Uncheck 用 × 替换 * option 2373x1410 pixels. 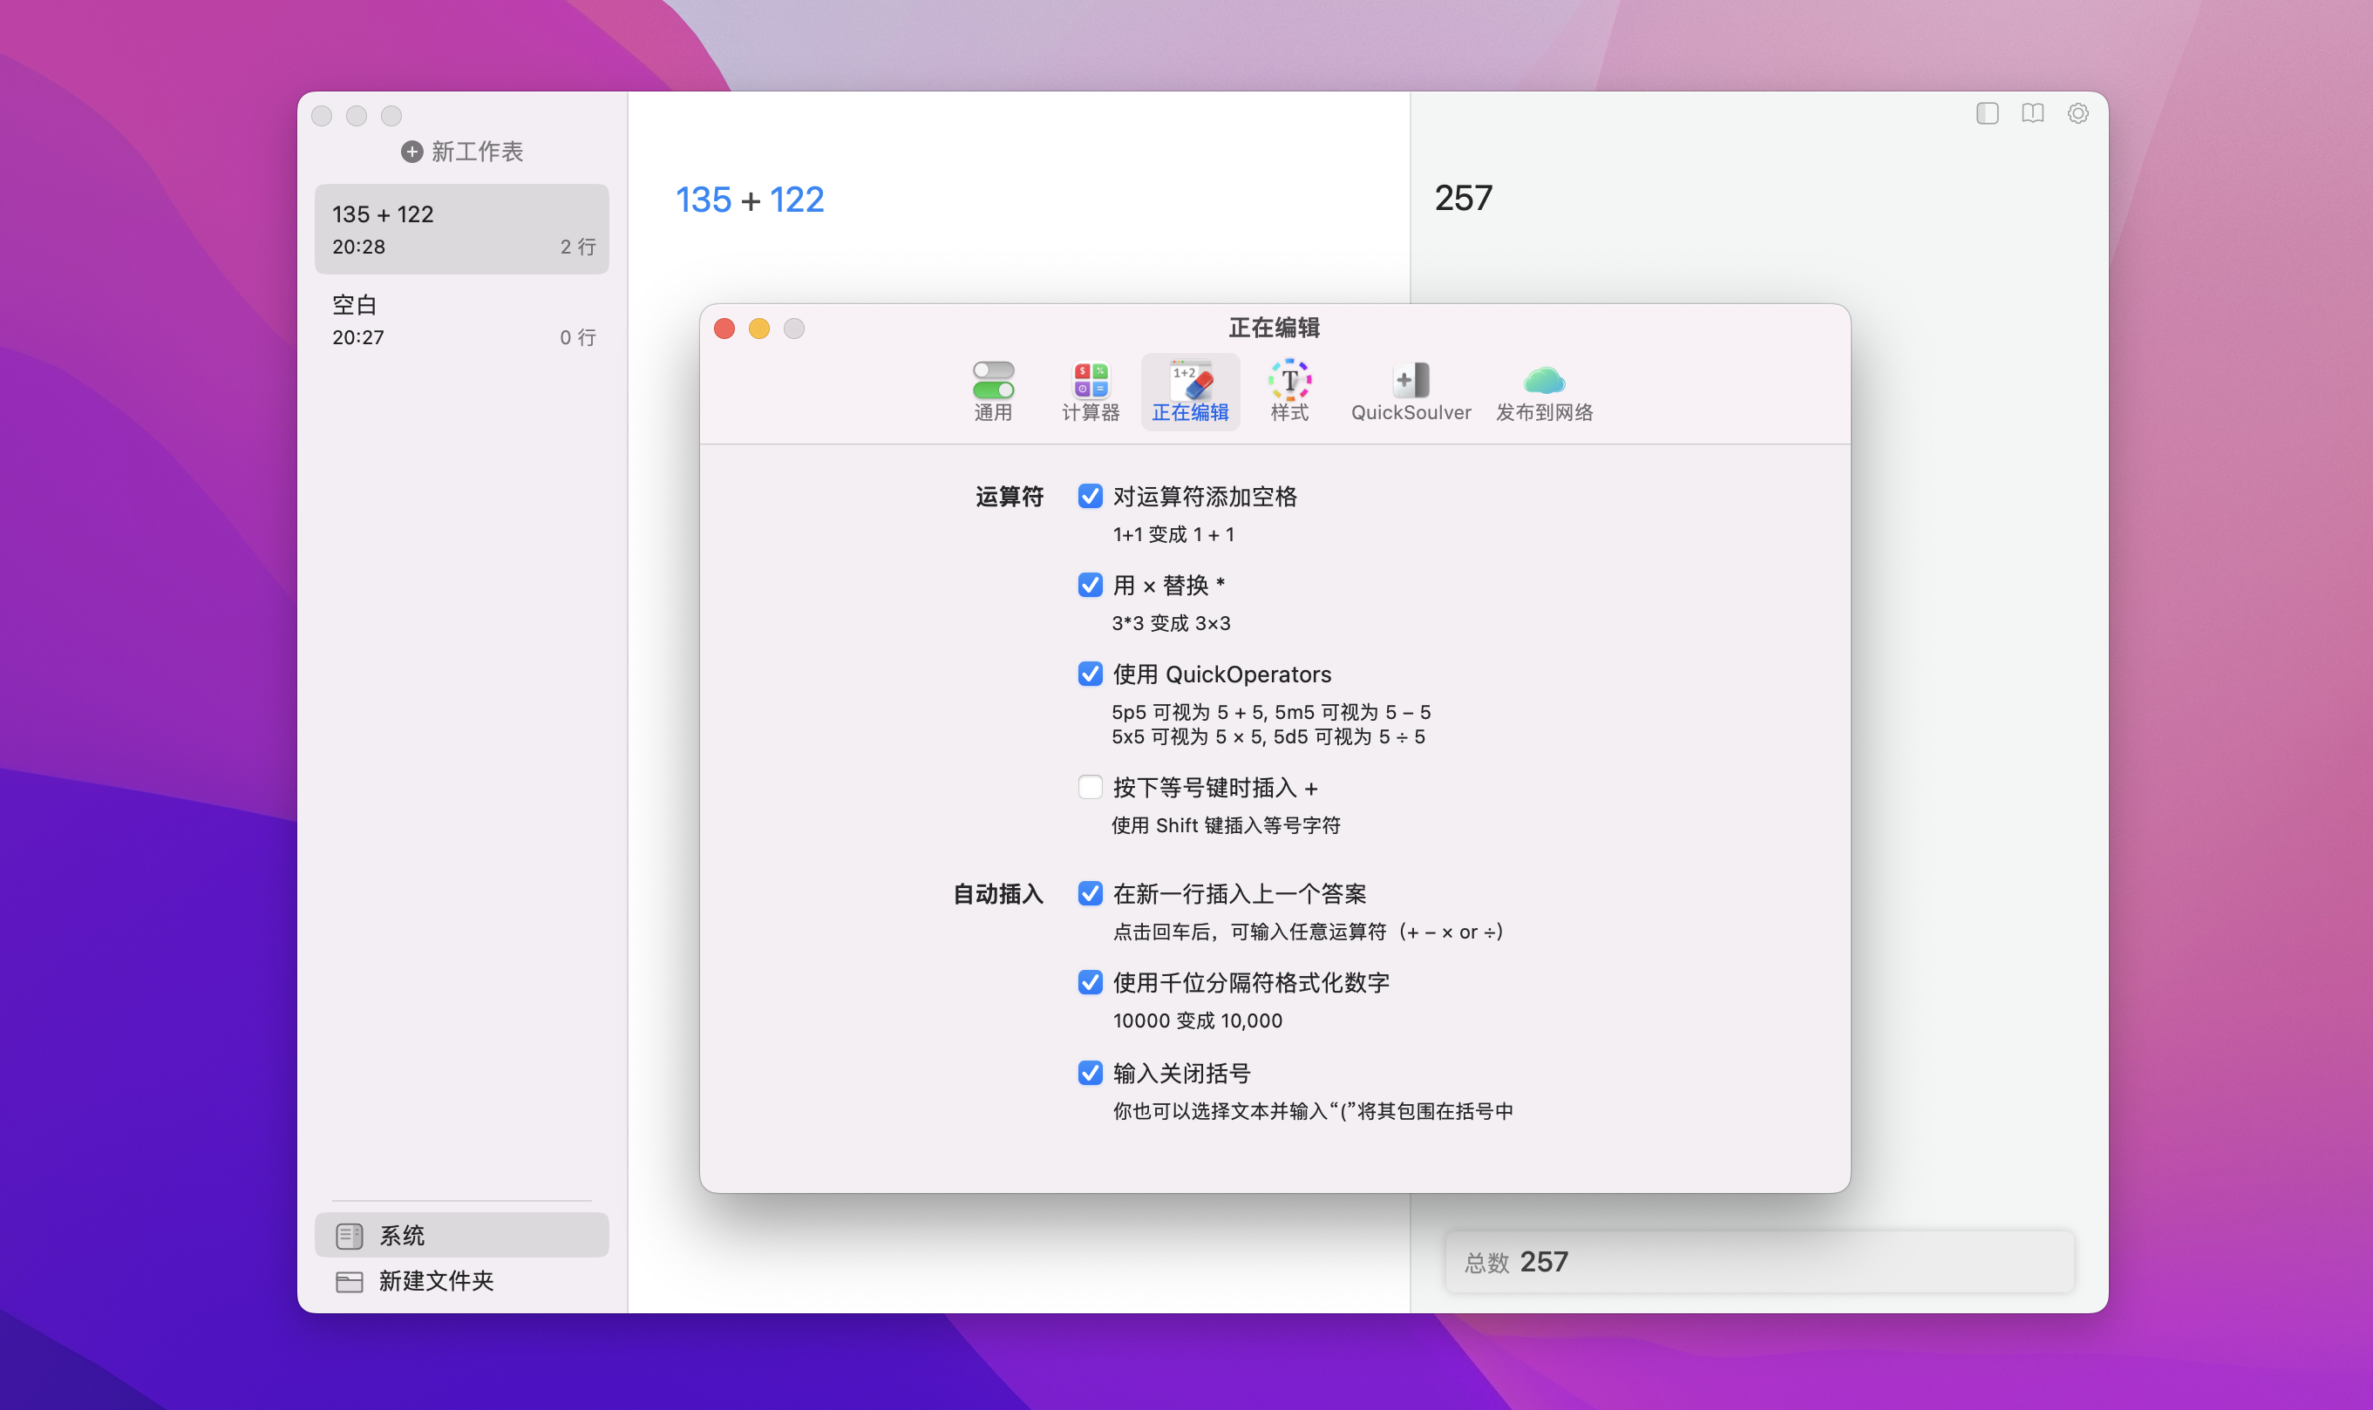click(x=1090, y=586)
